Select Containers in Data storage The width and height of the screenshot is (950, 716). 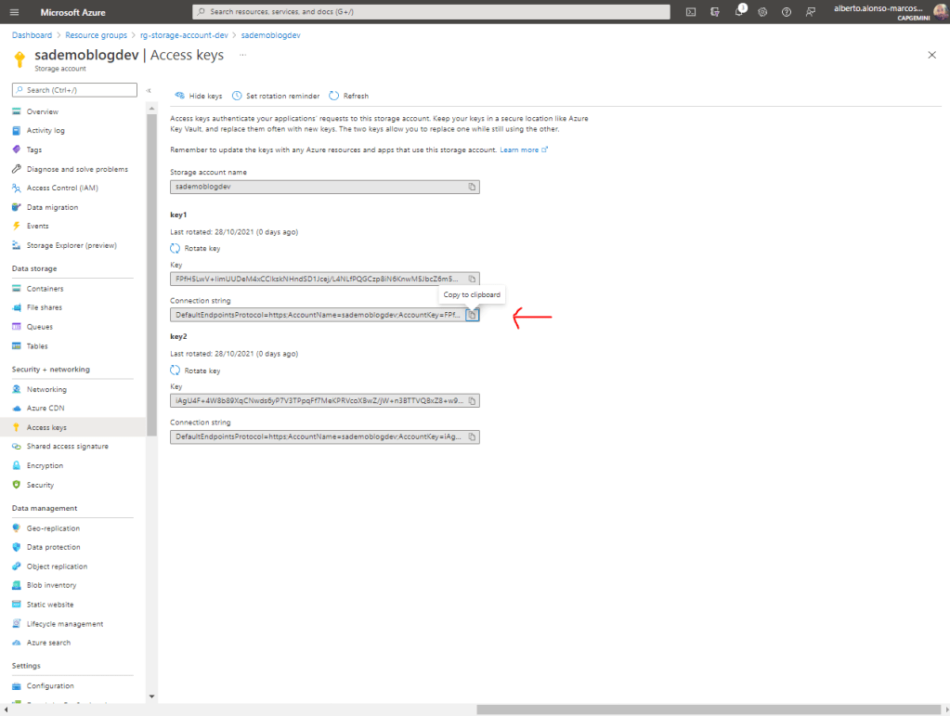(45, 289)
